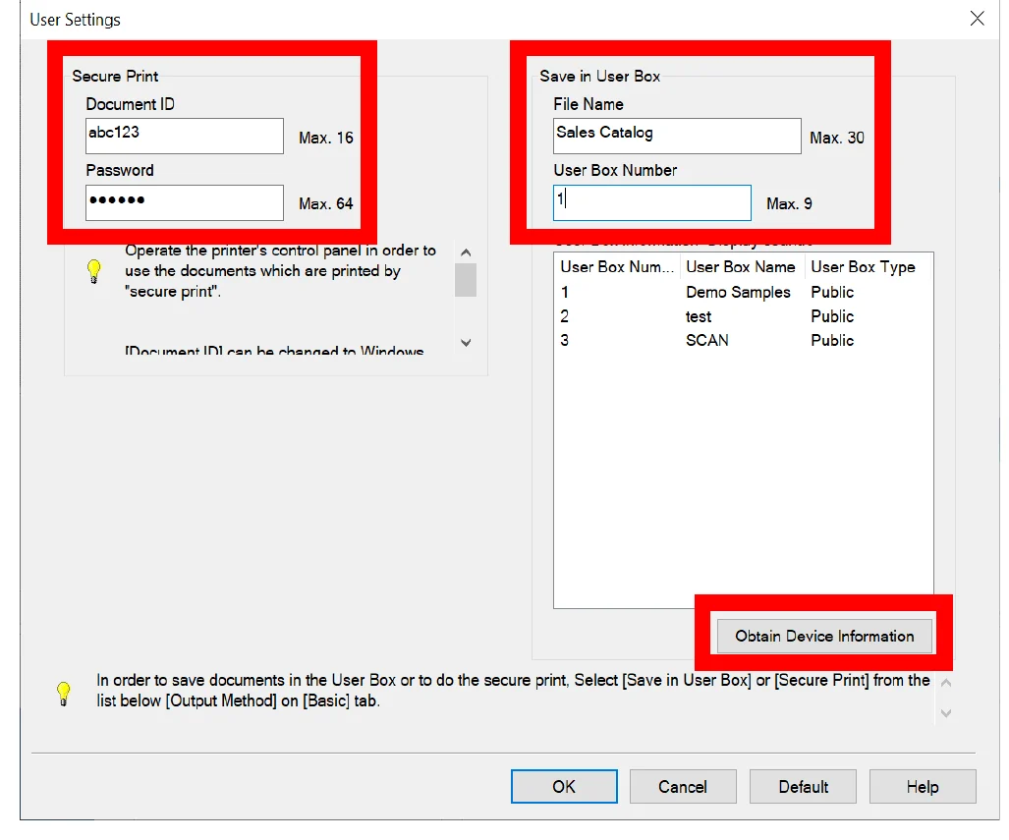The height and width of the screenshot is (840, 1009).
Task: Select the test user box row
Action: (x=743, y=316)
